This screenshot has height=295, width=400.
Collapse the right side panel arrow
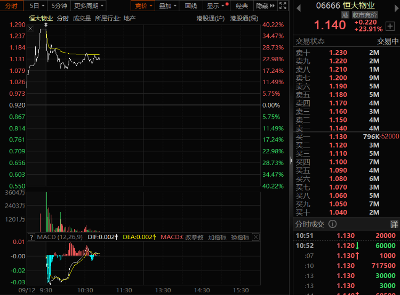291,160
